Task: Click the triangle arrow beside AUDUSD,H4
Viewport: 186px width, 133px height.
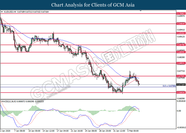Action: (x=2, y=12)
